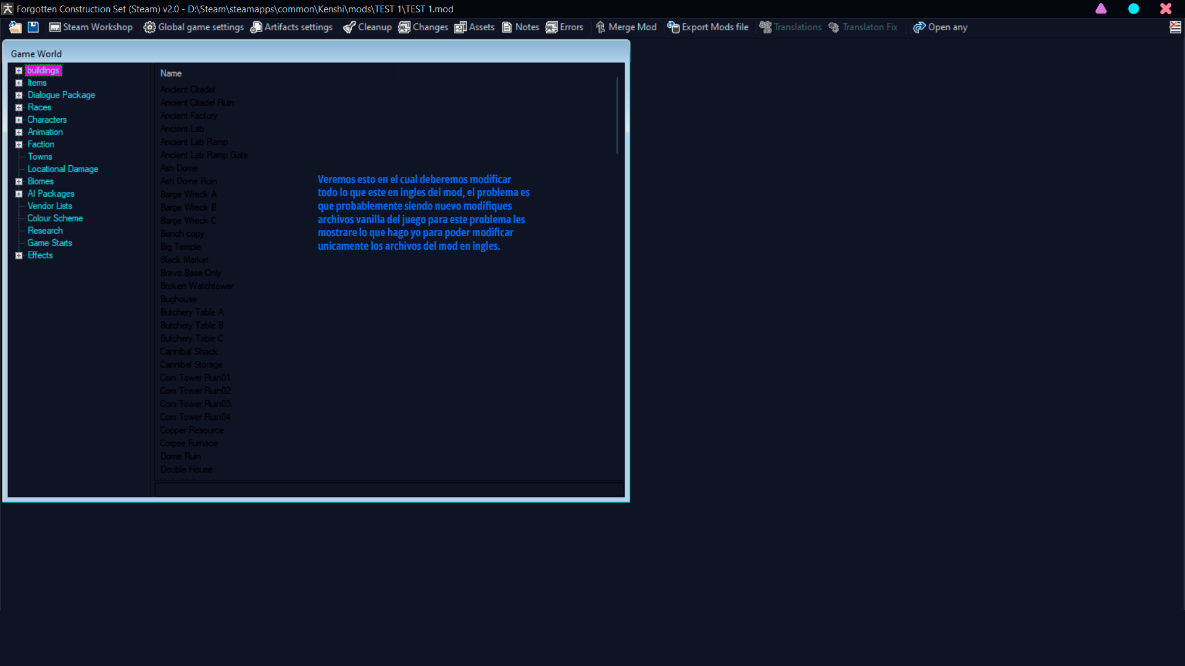This screenshot has width=1185, height=666.
Task: Open Artifacts settings
Action: (291, 27)
